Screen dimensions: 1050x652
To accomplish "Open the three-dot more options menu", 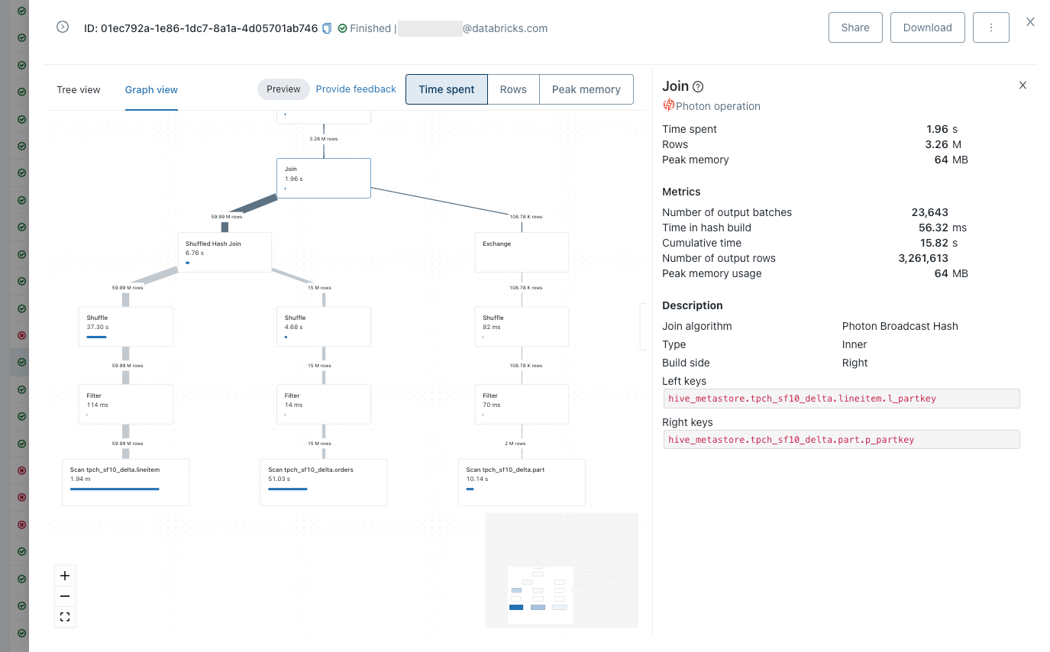I will [990, 27].
